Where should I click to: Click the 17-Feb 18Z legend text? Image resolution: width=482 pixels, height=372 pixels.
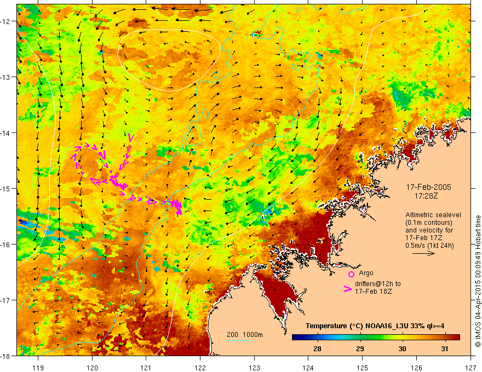pyautogui.click(x=373, y=291)
